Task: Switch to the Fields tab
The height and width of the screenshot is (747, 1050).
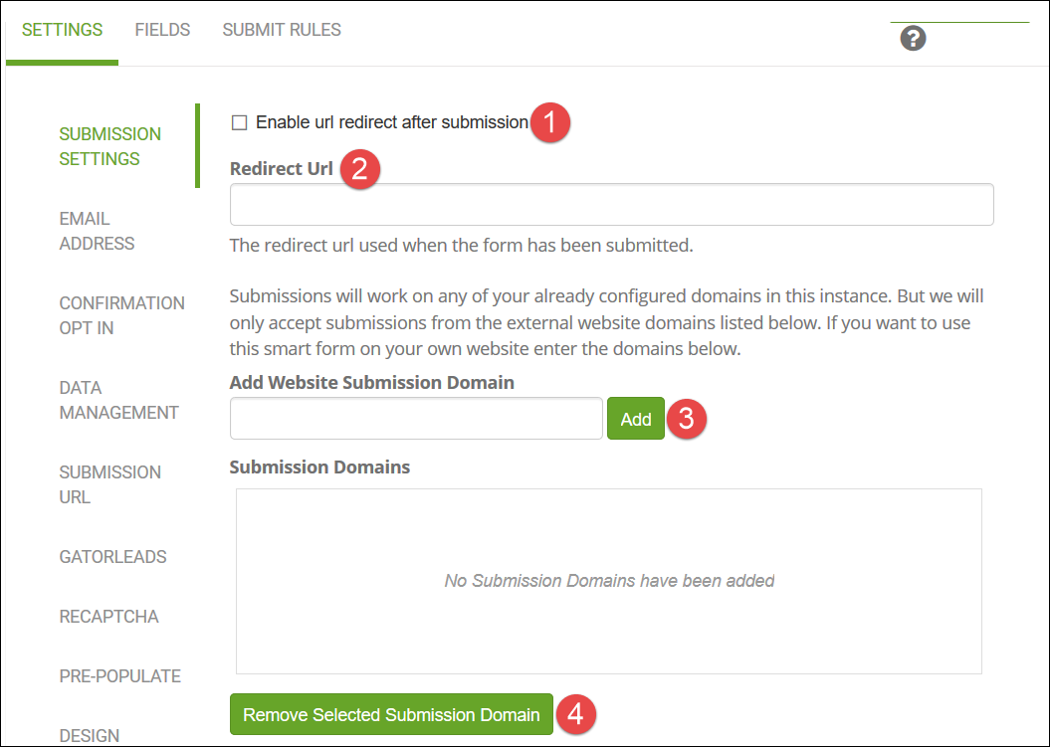Action: click(x=162, y=30)
